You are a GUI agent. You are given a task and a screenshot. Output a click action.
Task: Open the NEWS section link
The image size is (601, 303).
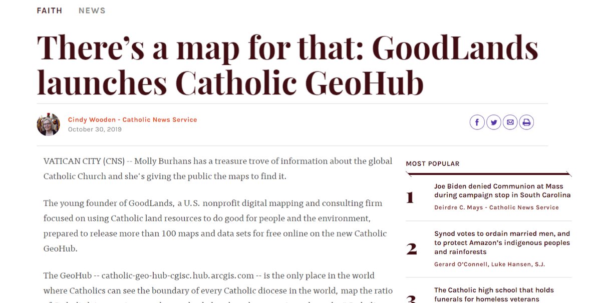tap(92, 10)
